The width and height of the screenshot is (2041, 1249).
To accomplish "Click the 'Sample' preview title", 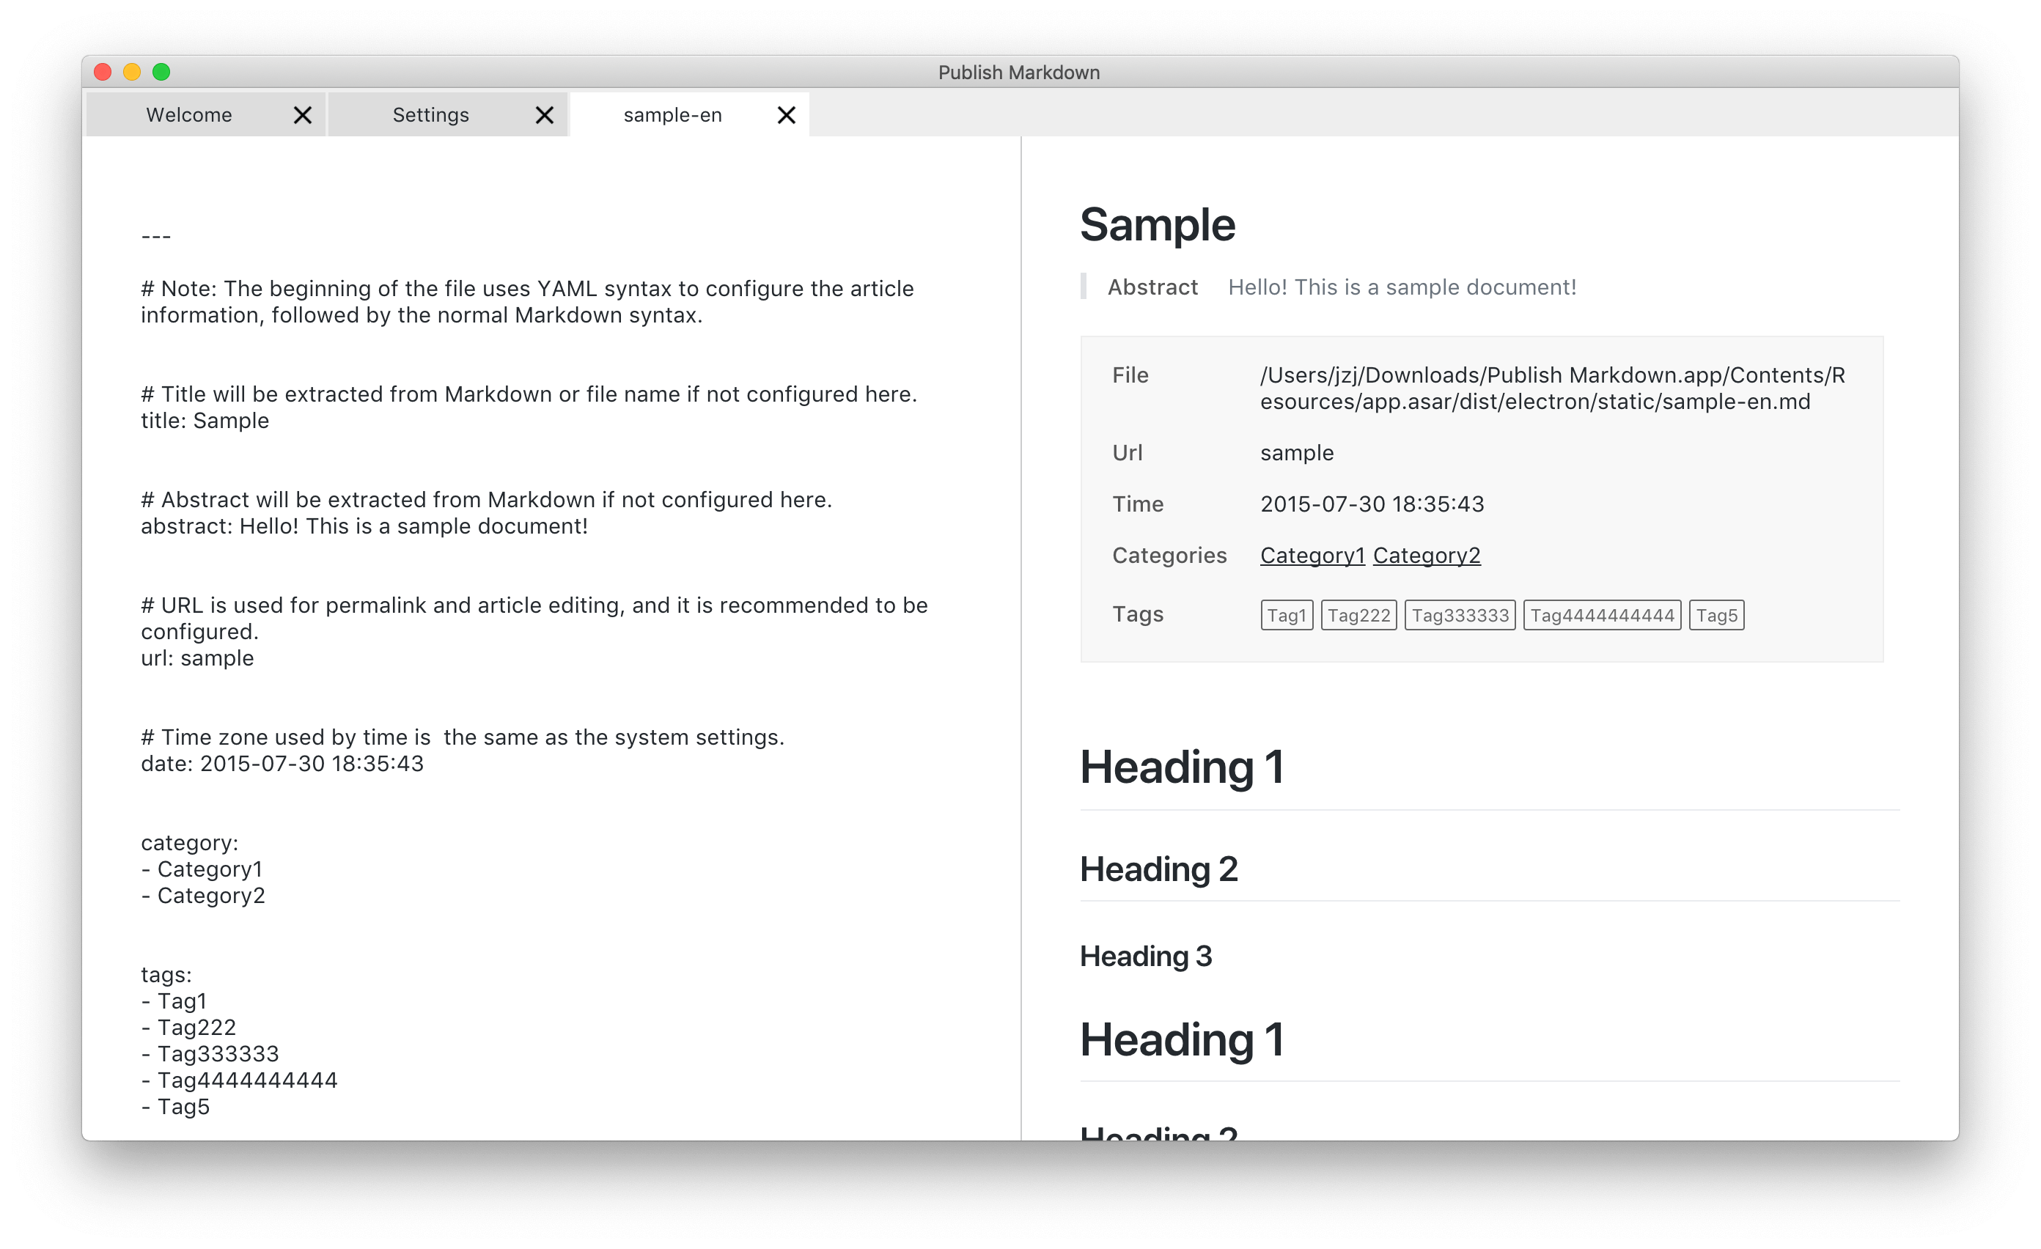I will point(1157,225).
